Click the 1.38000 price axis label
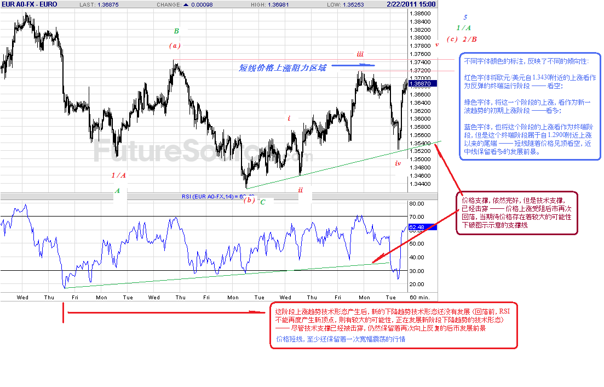Image resolution: width=604 pixels, height=387 pixels. (x=420, y=38)
